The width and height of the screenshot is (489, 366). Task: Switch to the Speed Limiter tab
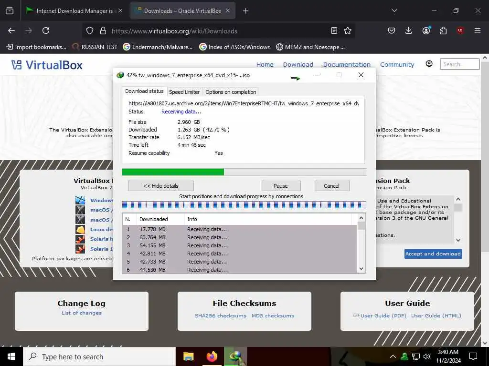point(184,92)
